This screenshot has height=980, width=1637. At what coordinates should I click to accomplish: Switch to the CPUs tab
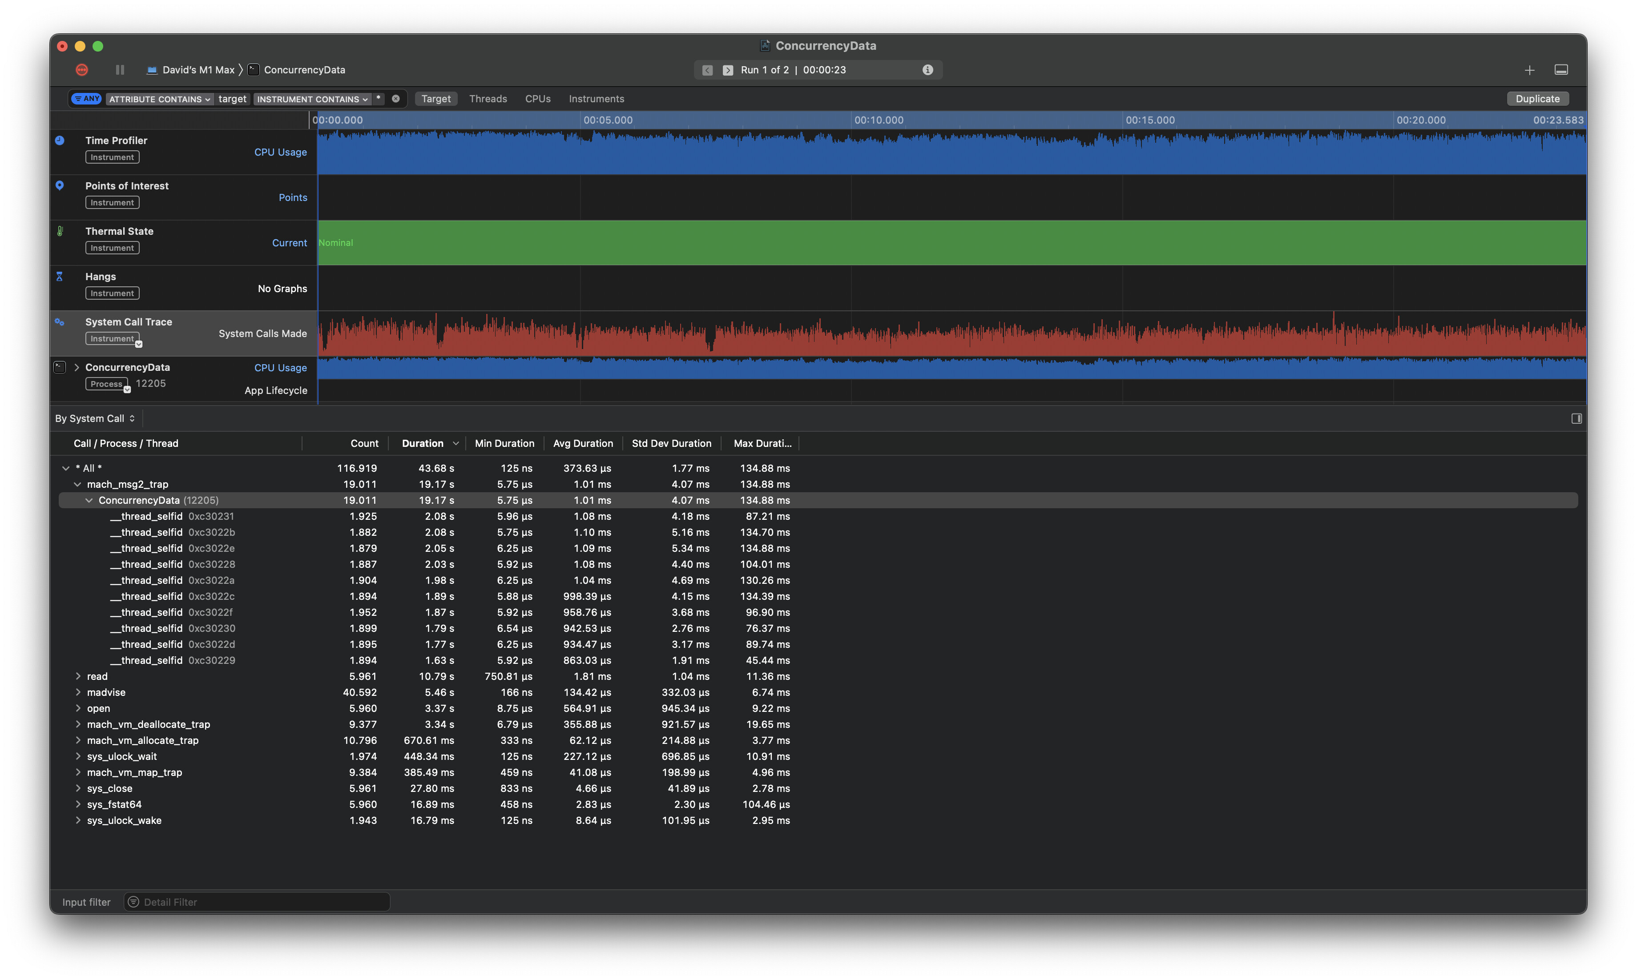pos(537,99)
